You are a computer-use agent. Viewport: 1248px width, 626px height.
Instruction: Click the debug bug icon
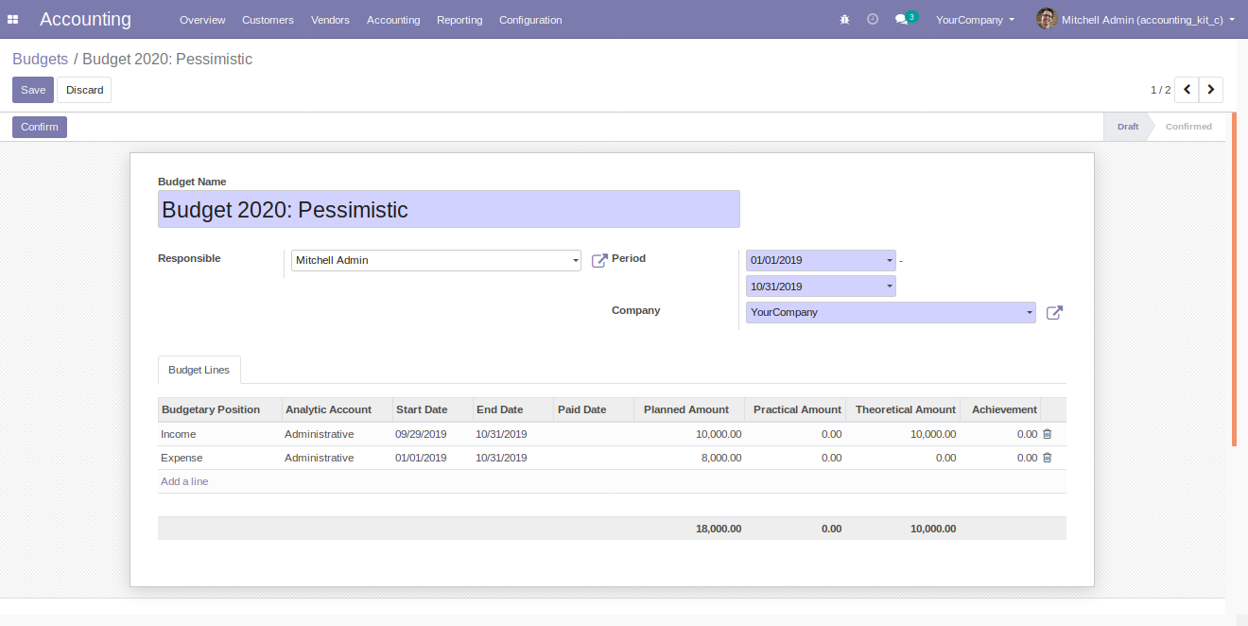coord(844,20)
